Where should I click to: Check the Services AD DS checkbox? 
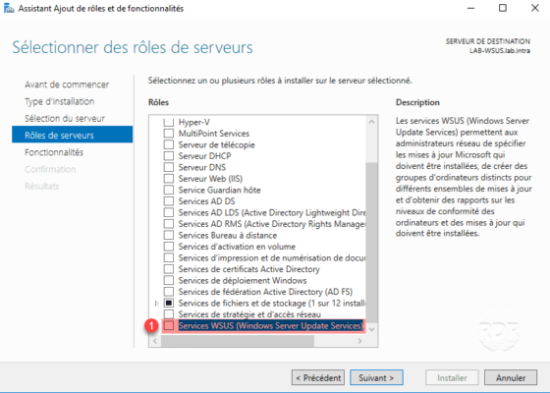tap(169, 201)
